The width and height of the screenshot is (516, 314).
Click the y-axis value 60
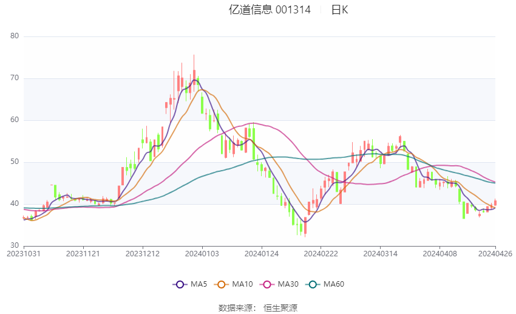click(15, 120)
